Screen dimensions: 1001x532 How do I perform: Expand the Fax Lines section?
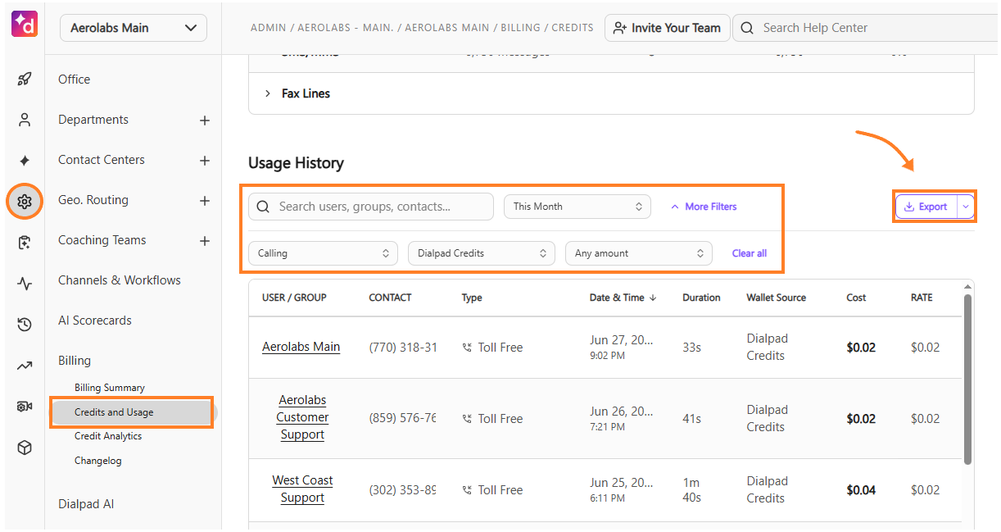[x=268, y=93]
